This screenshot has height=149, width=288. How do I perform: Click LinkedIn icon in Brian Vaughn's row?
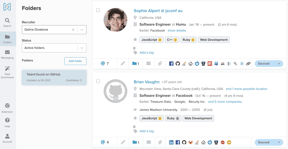coord(171,142)
